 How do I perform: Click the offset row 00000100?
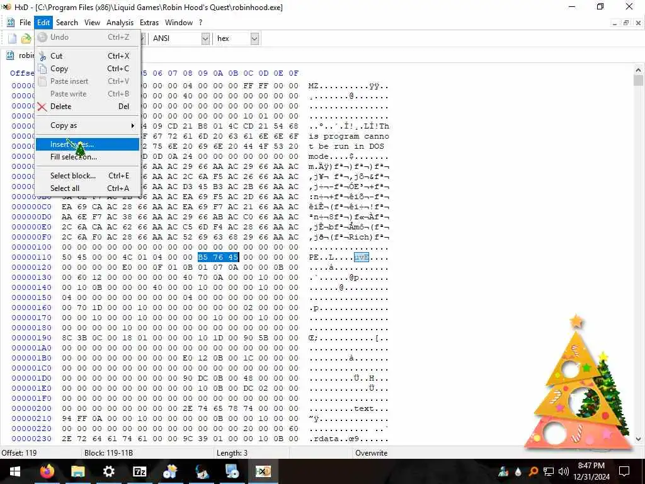[x=31, y=247]
